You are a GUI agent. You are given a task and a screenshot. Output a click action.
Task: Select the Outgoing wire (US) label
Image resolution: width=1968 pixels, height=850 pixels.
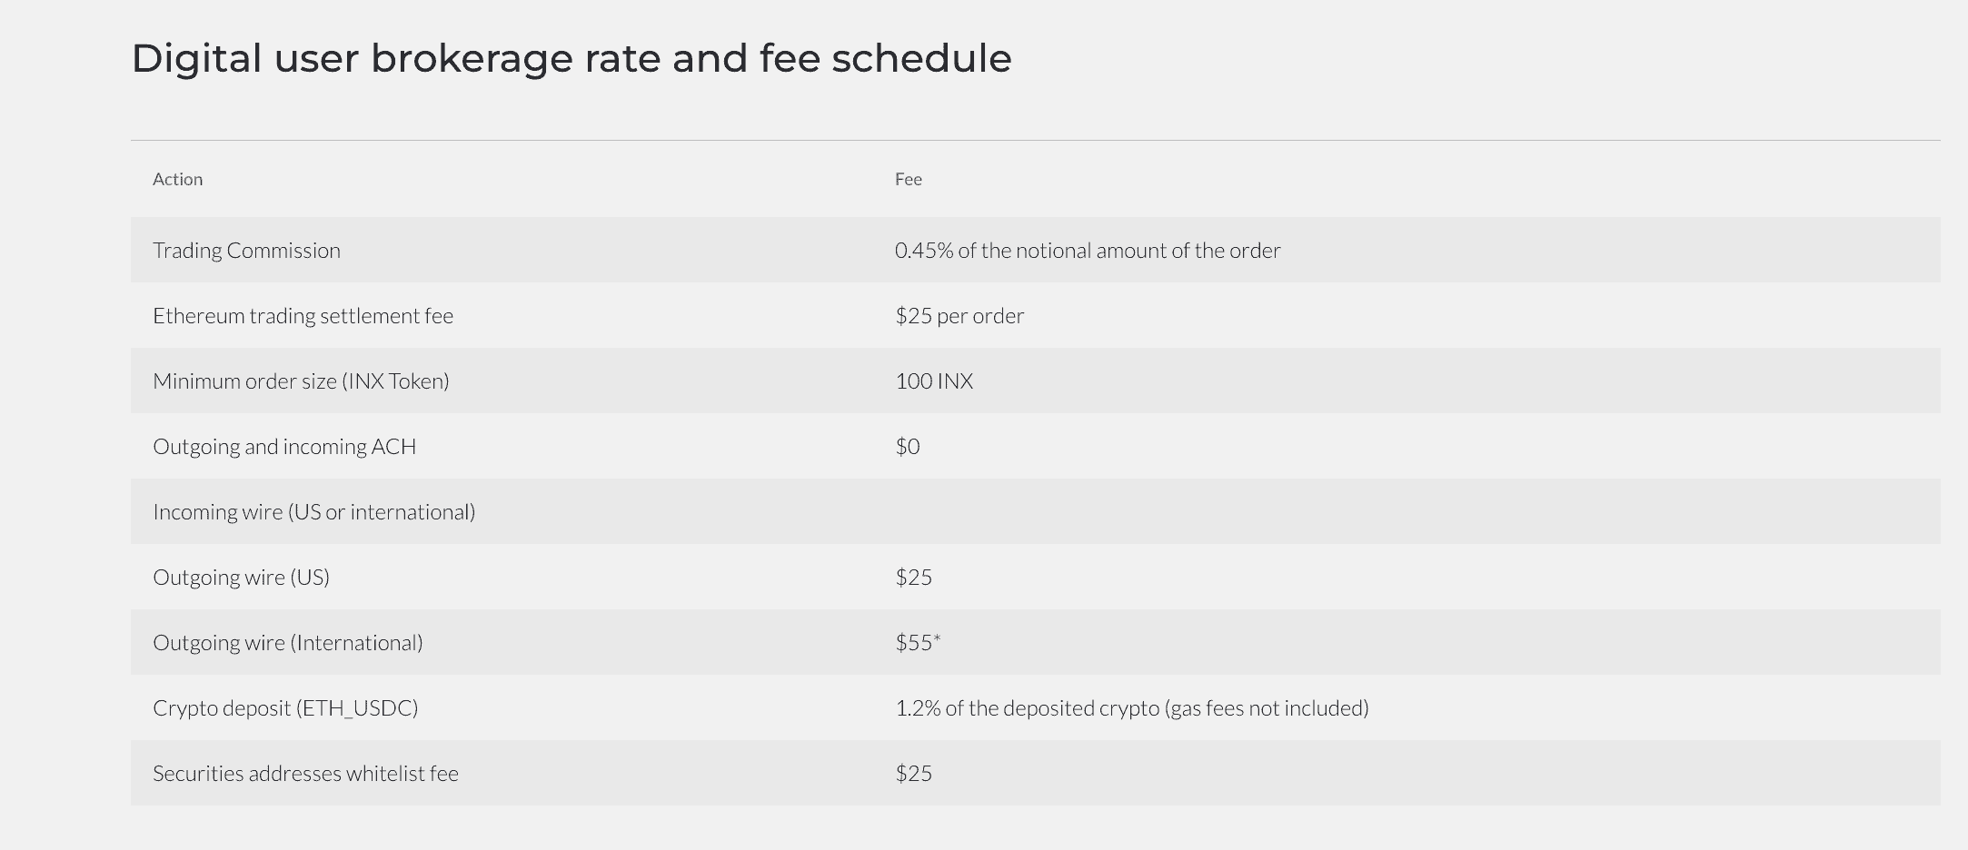click(241, 578)
